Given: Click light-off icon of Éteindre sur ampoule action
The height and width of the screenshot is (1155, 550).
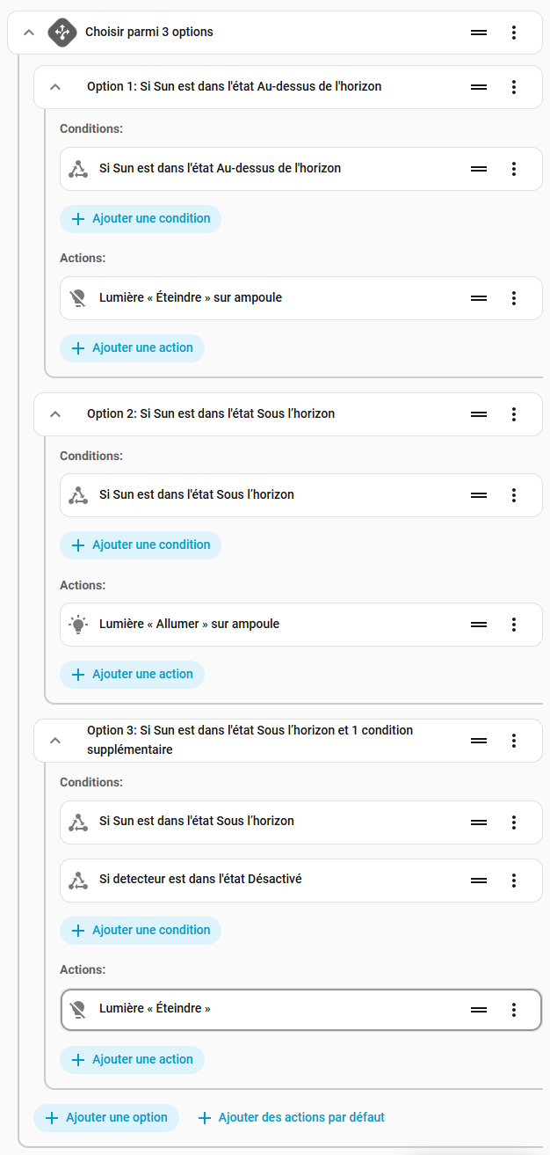Looking at the screenshot, I should (79, 298).
